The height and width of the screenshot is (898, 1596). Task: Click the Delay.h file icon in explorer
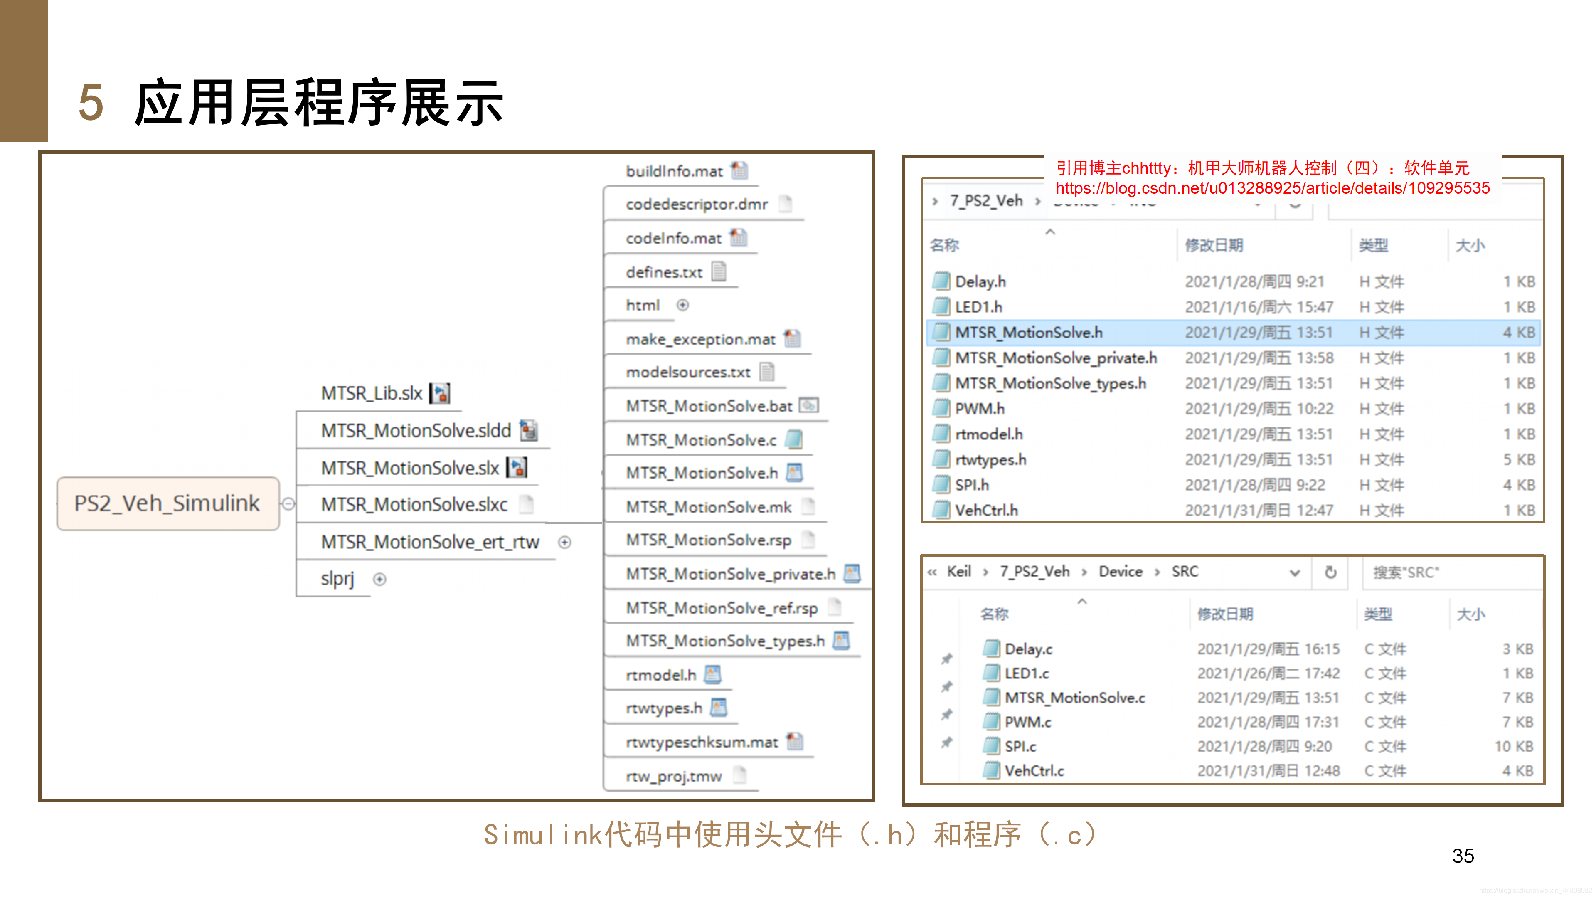941,281
